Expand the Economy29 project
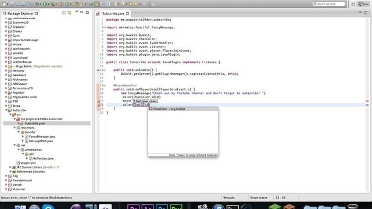The height and width of the screenshot is (209, 372). pos(6,22)
